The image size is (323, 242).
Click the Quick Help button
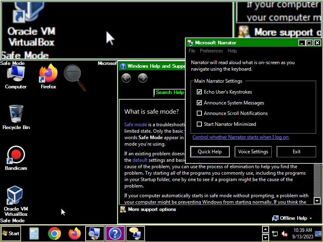point(210,152)
